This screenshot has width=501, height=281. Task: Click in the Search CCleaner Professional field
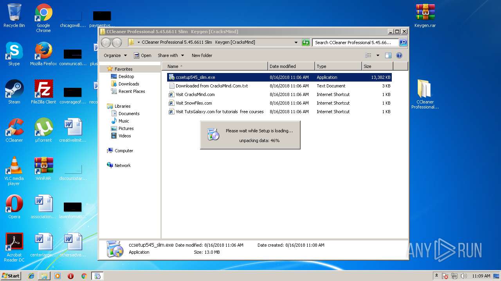(355, 43)
